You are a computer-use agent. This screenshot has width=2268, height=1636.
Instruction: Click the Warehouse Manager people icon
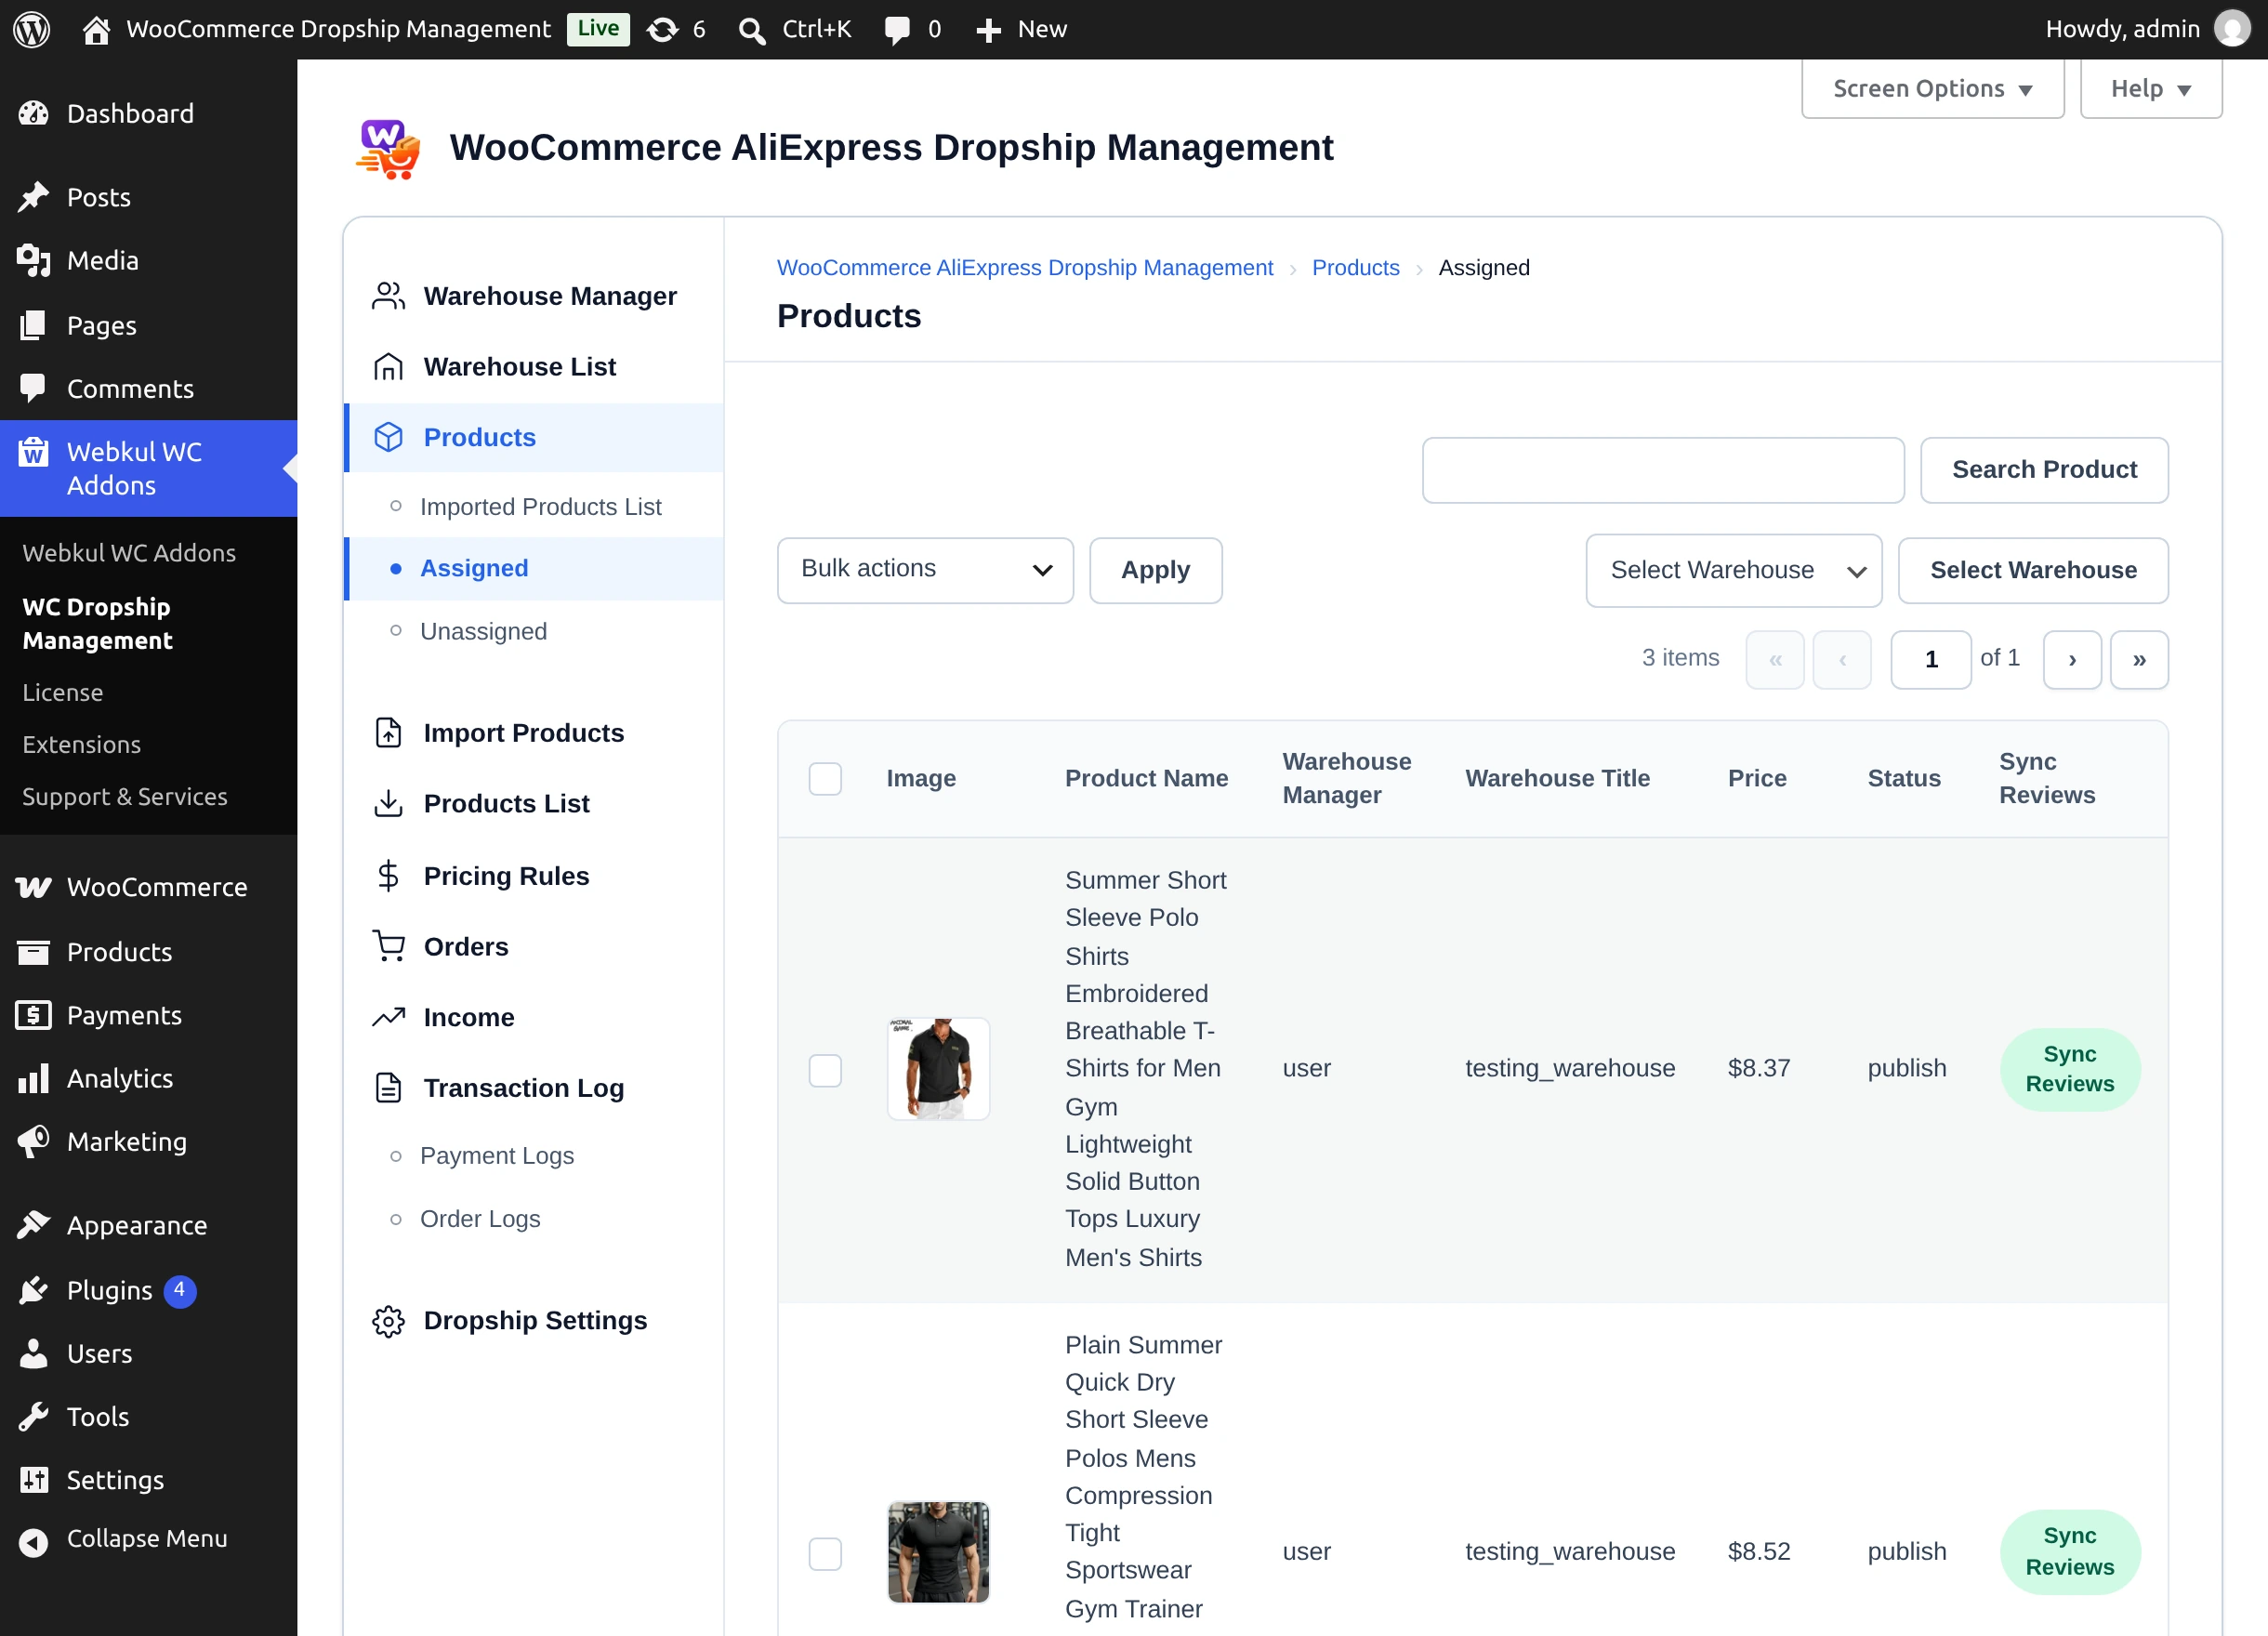point(388,296)
